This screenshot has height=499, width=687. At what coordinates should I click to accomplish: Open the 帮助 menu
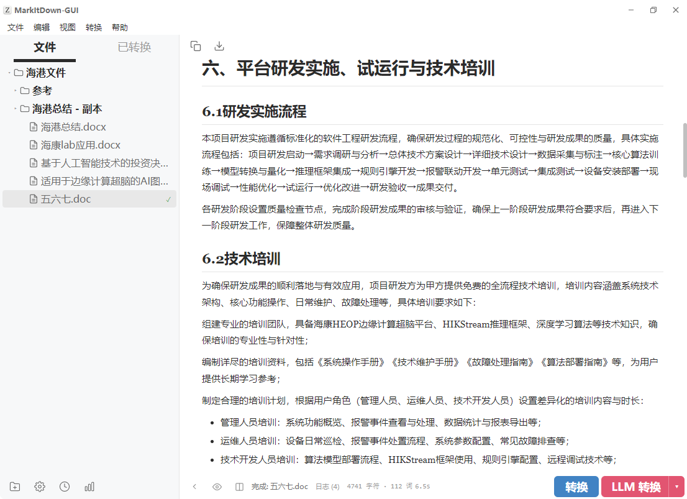tap(120, 27)
